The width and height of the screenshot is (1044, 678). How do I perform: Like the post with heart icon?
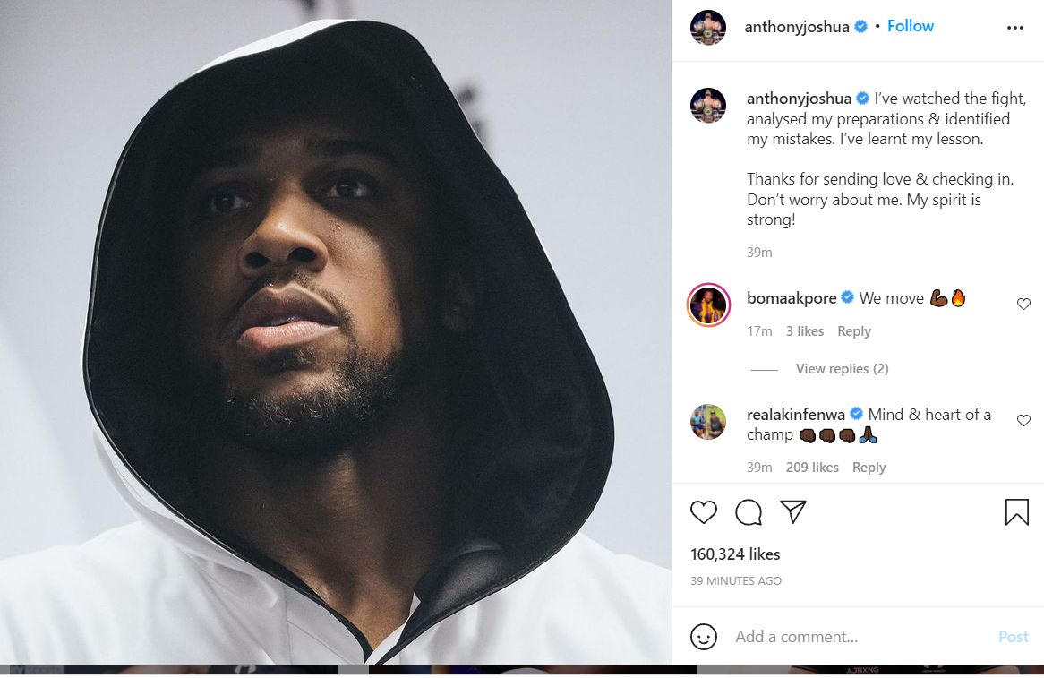704,512
